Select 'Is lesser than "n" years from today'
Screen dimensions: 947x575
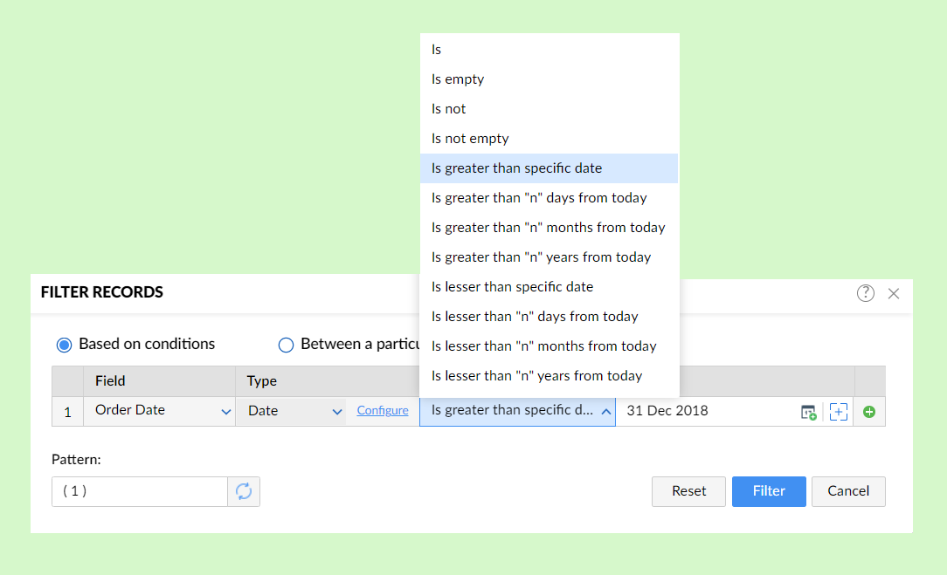click(x=549, y=375)
